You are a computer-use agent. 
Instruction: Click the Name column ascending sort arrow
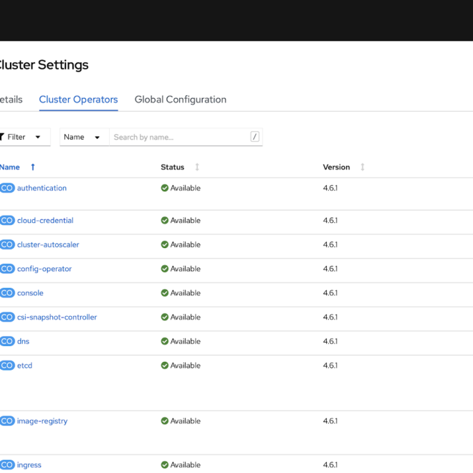[33, 167]
